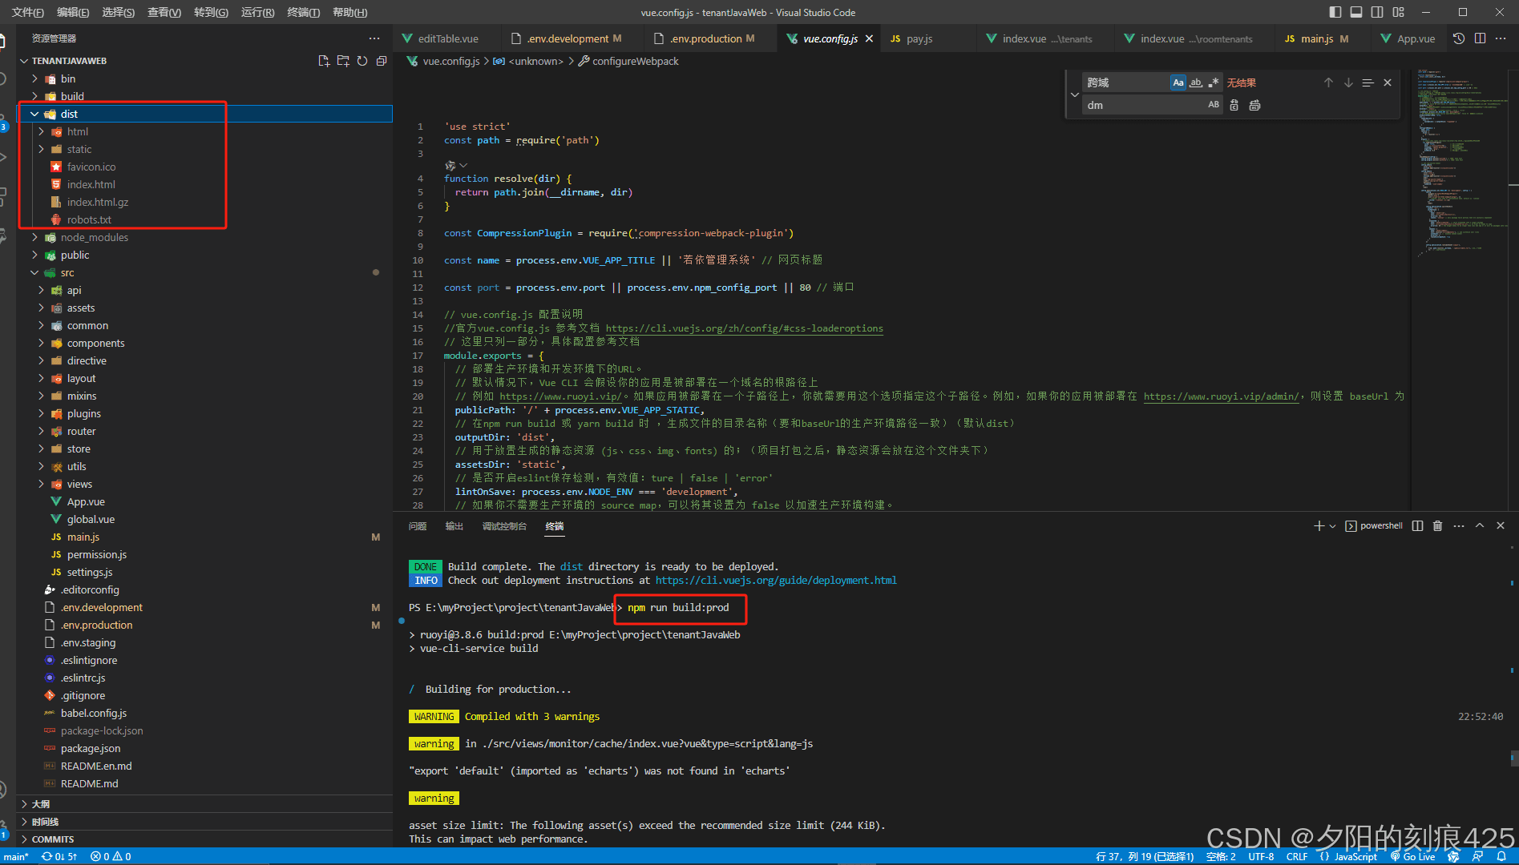The height and width of the screenshot is (865, 1519).
Task: Click the New Folder icon in explorer
Action: pos(343,61)
